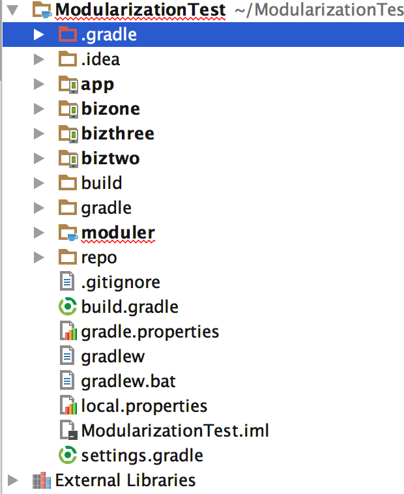The width and height of the screenshot is (404, 494).
Task: Expand the repo folder arrow
Action: [38, 257]
